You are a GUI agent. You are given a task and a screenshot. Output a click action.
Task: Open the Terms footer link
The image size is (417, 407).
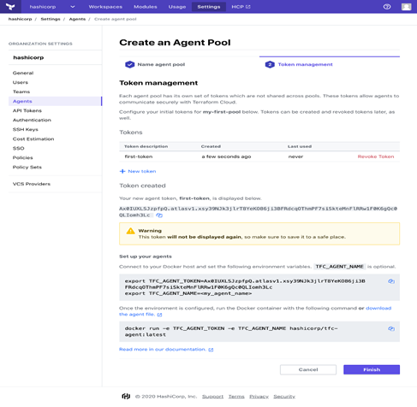point(236,397)
